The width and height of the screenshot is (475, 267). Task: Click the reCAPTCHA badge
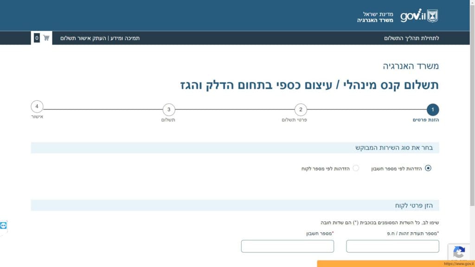point(459,253)
